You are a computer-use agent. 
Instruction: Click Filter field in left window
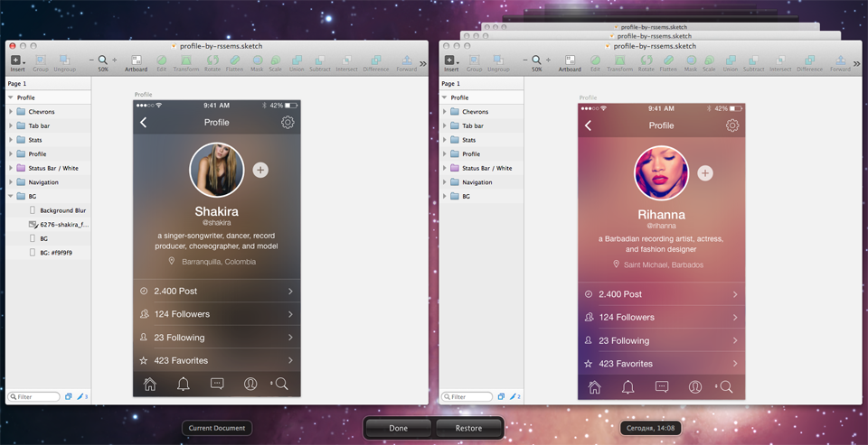[33, 397]
